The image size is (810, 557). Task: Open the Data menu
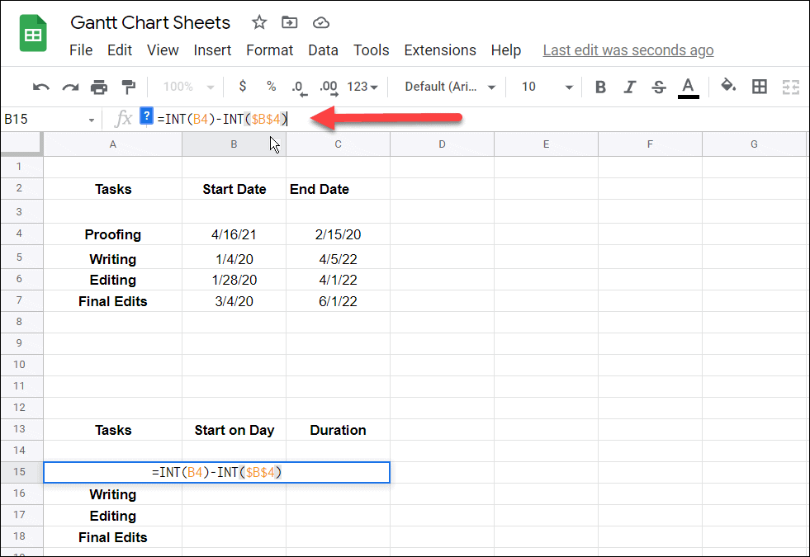coord(323,50)
